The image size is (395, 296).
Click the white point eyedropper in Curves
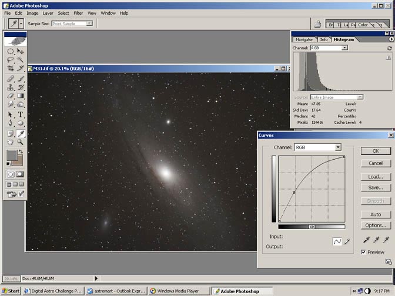click(386, 240)
